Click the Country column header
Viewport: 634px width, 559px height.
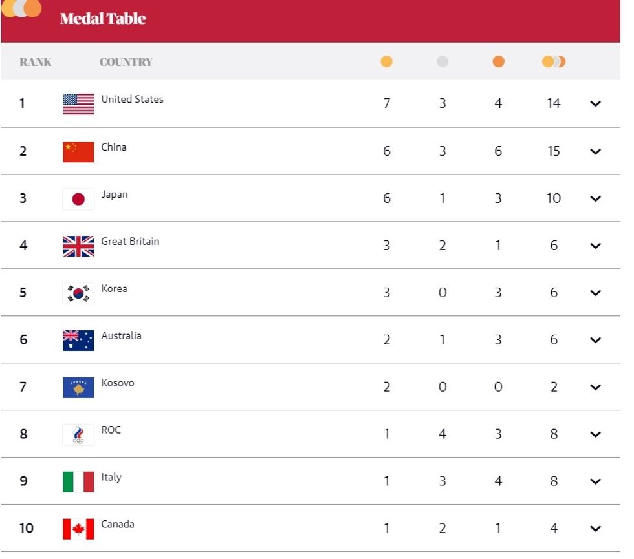126,62
